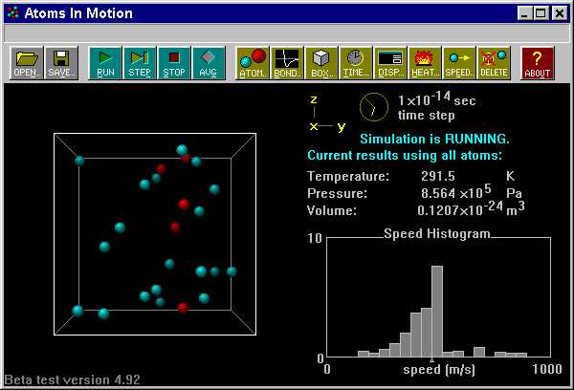This screenshot has height=390, width=574.
Task: Open the Atoms settings icon
Action: tap(253, 62)
